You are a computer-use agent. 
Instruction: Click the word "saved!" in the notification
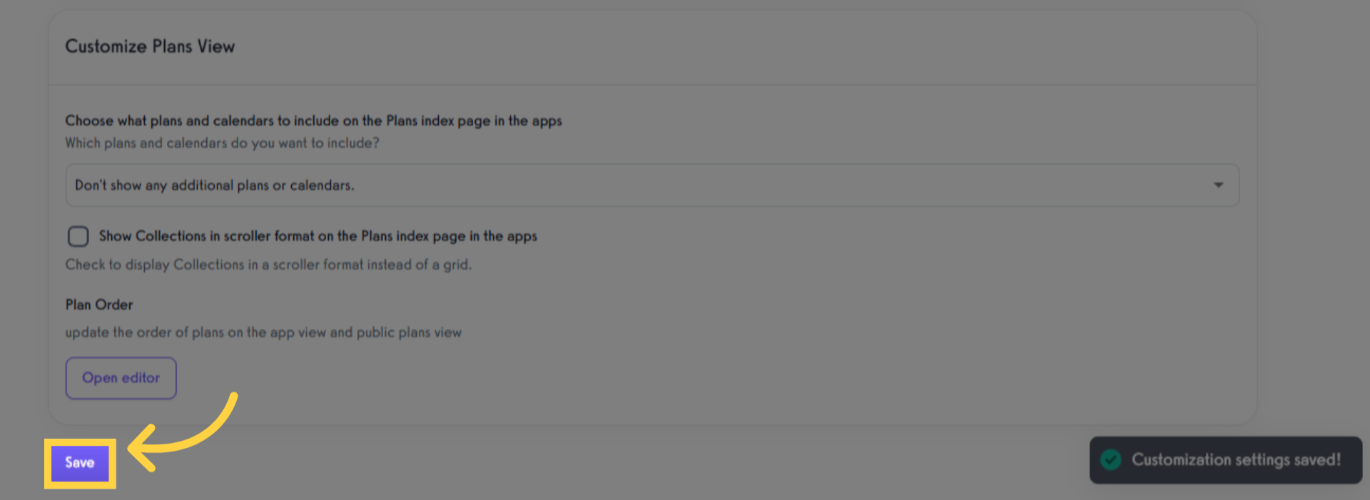click(x=1317, y=460)
